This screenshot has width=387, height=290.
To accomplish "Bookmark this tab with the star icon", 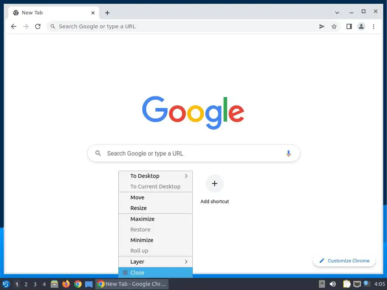I will coord(334,26).
